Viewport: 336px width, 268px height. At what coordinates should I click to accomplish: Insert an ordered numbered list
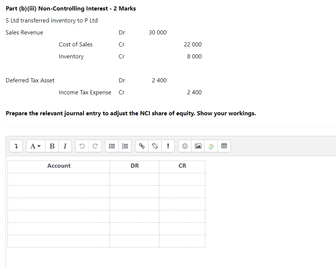click(x=125, y=146)
